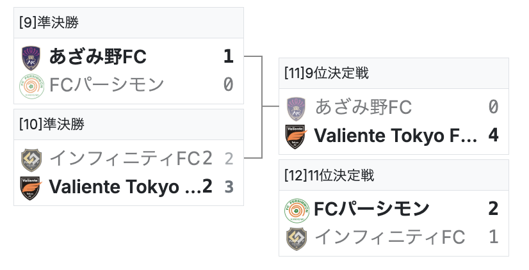This screenshot has height=270, width=529.
Task: Open Valiente Tokyo F… name in 9位決定戦
Action: [x=396, y=136]
